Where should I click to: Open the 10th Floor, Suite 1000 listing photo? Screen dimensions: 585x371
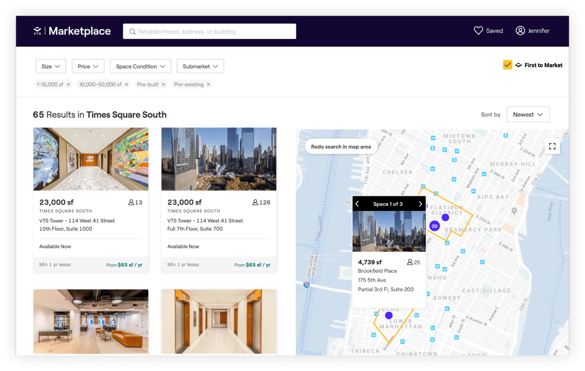[x=91, y=159]
